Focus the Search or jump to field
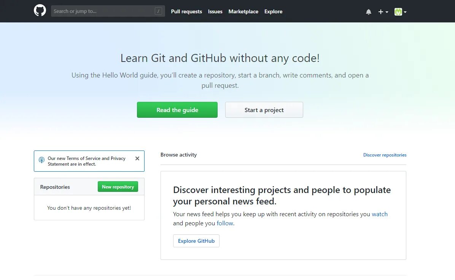The image size is (455, 280). pyautogui.click(x=108, y=11)
